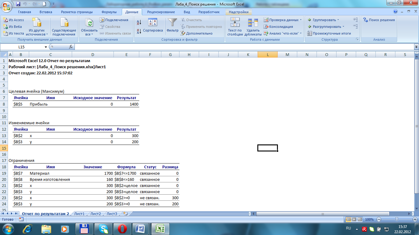Sort descending Я to A
This screenshot has height=235, width=419.
[x=139, y=31]
